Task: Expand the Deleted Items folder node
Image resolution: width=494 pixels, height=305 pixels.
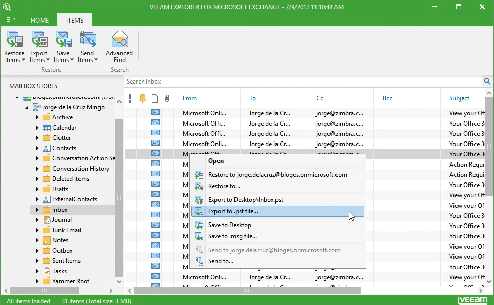Action: [37, 179]
